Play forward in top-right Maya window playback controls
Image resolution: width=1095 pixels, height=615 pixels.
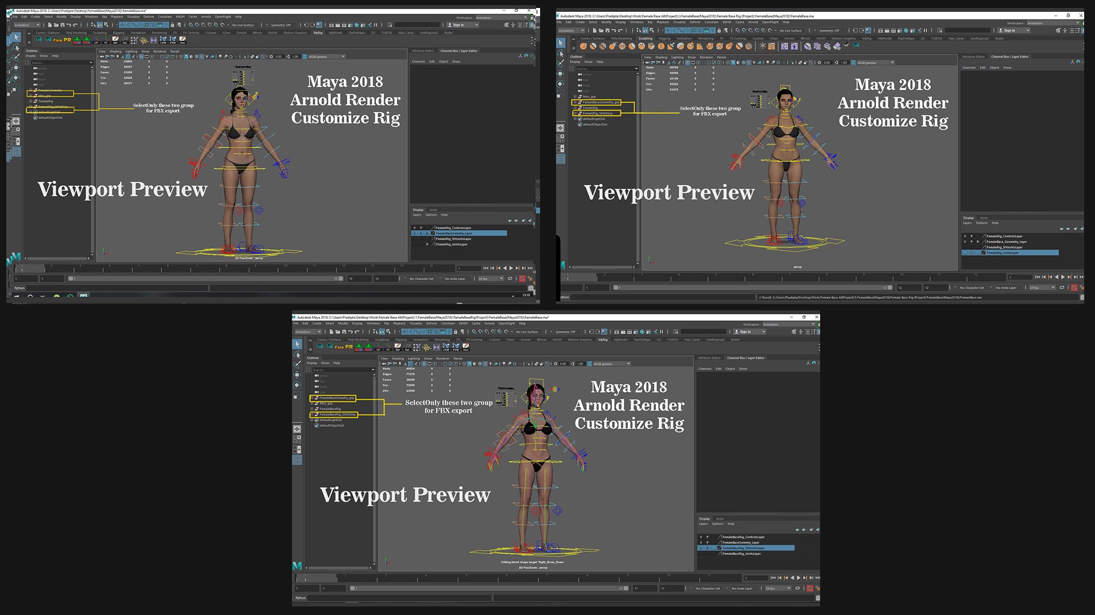[x=1063, y=277]
